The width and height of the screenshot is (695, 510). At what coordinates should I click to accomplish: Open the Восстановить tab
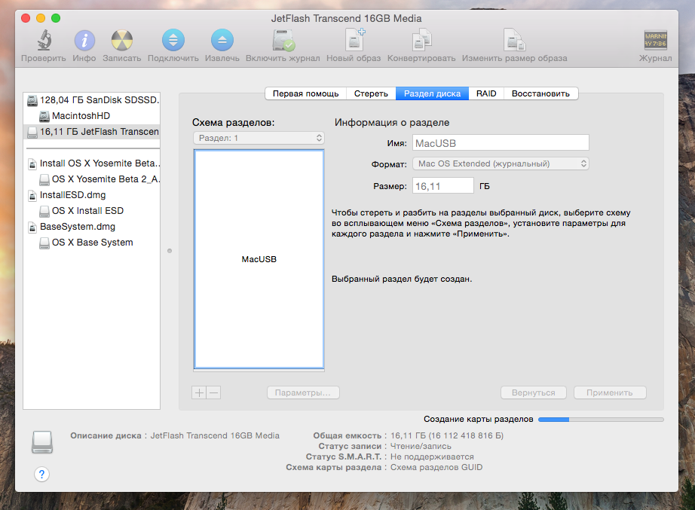point(541,93)
